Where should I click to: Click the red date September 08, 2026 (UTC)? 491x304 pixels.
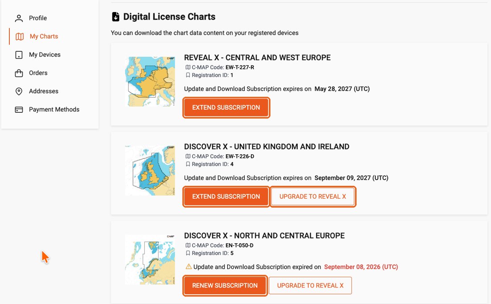(361, 267)
